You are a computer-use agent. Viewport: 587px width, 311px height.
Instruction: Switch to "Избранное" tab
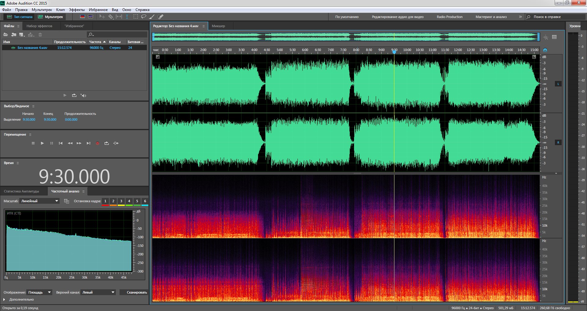(x=74, y=26)
